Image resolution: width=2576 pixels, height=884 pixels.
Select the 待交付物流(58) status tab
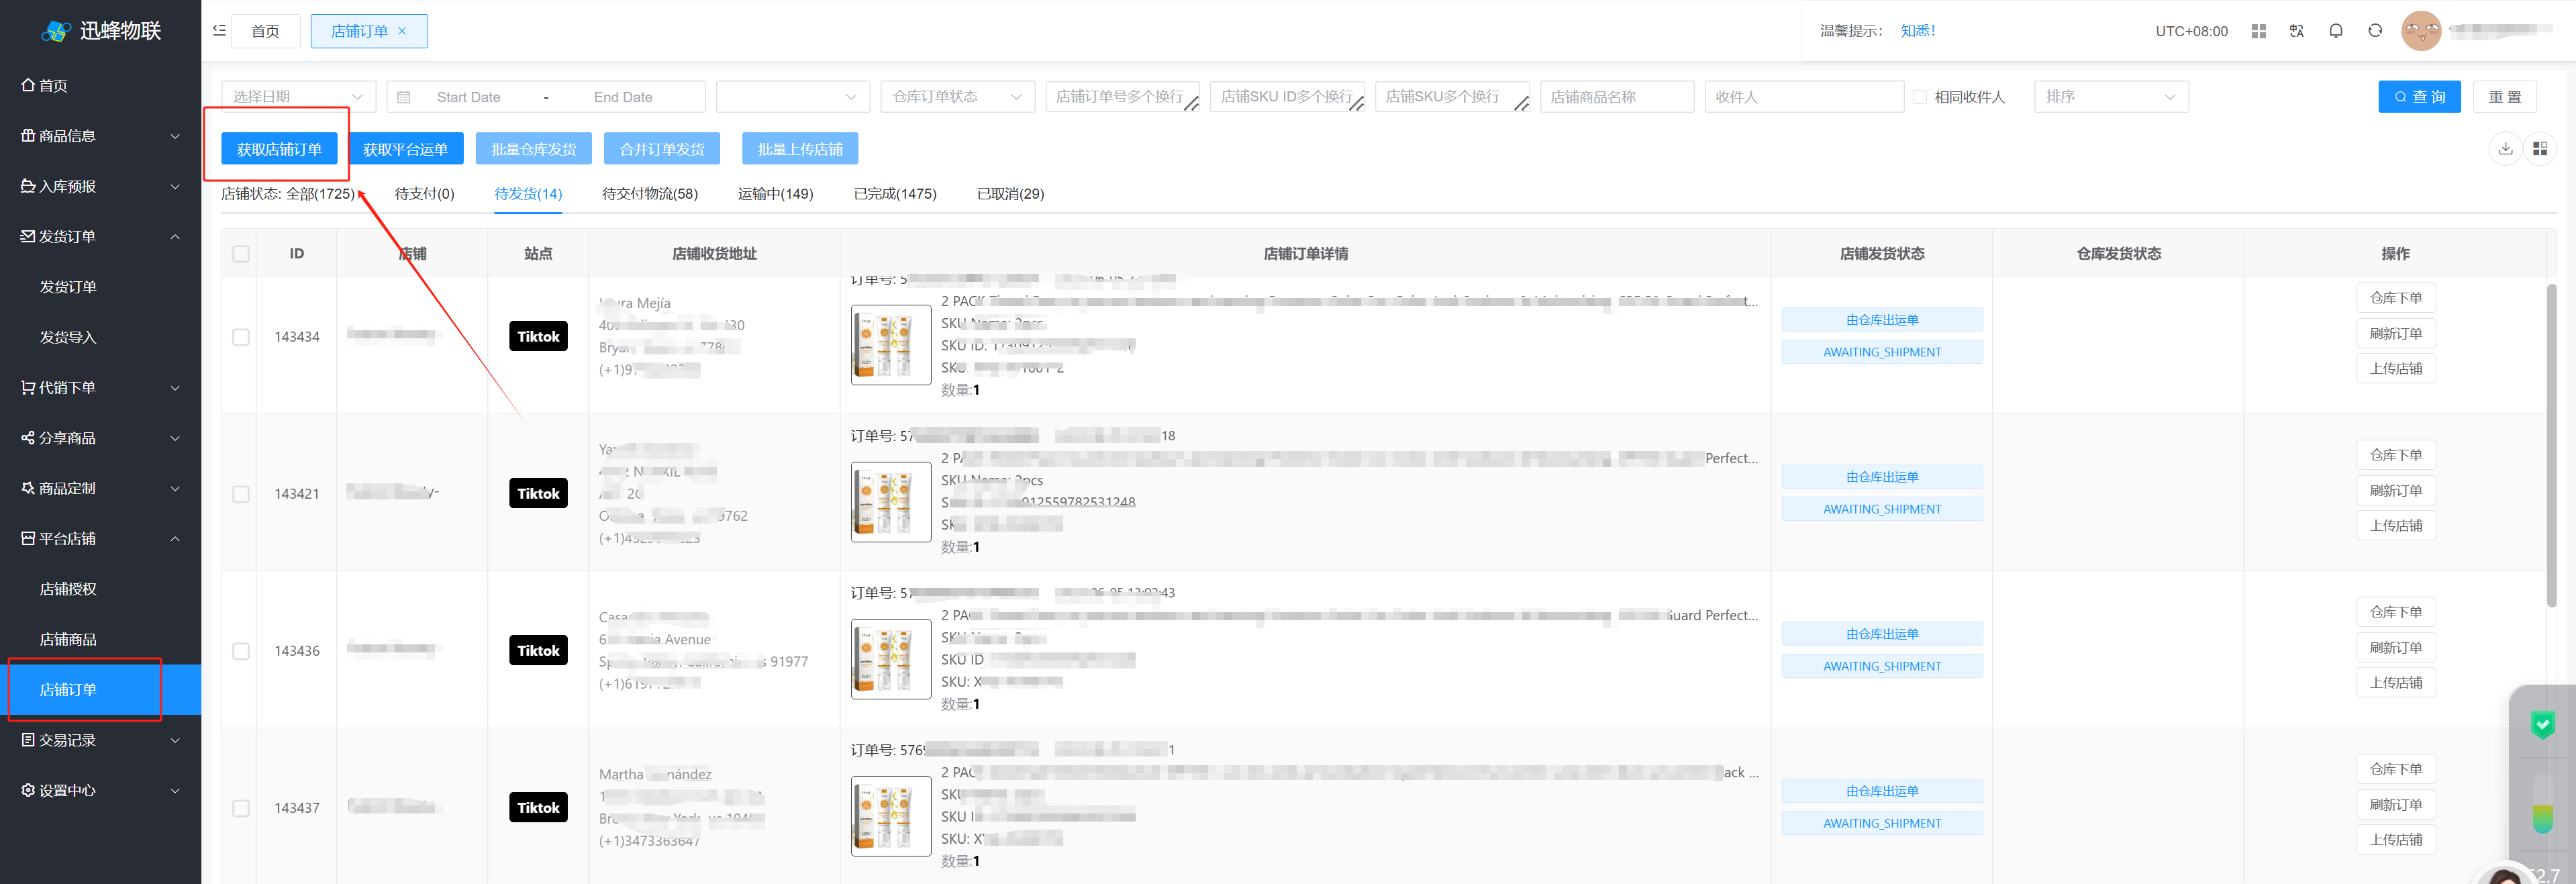coord(650,194)
